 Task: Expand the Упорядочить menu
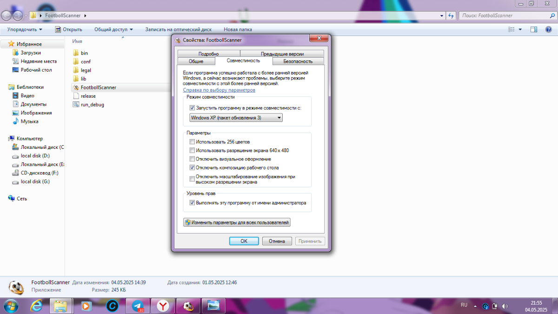(25, 29)
